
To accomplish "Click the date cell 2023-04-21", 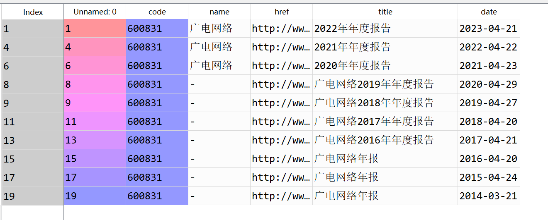I will [x=489, y=29].
